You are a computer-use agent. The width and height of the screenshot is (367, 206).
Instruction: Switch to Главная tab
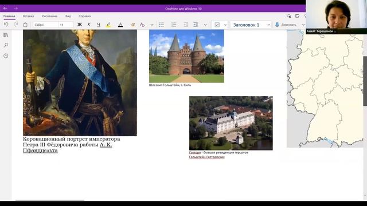(9, 17)
